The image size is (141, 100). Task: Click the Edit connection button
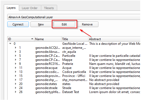tap(64, 24)
